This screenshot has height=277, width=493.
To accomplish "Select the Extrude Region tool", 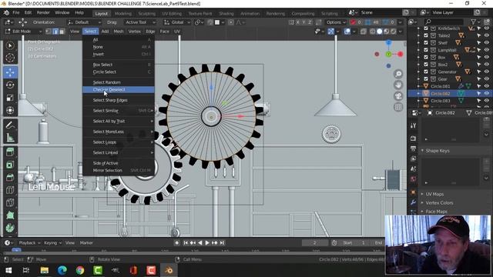I will 10,152.
